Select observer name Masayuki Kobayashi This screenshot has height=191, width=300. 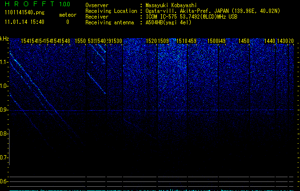point(171,5)
